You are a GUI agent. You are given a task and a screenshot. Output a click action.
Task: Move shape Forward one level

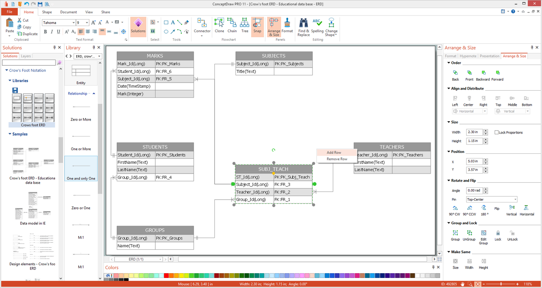(497, 75)
